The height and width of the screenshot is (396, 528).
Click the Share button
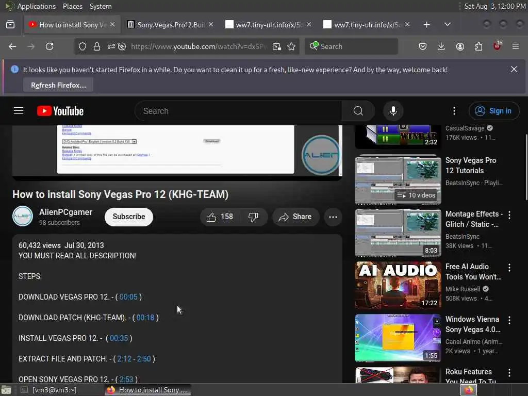(295, 217)
